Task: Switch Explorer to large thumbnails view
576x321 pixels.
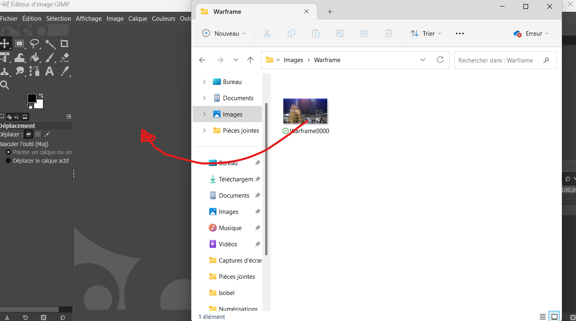Action: point(554,317)
